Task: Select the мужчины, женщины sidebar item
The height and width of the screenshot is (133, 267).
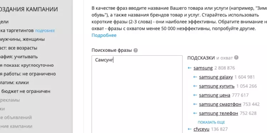Action: point(22,39)
